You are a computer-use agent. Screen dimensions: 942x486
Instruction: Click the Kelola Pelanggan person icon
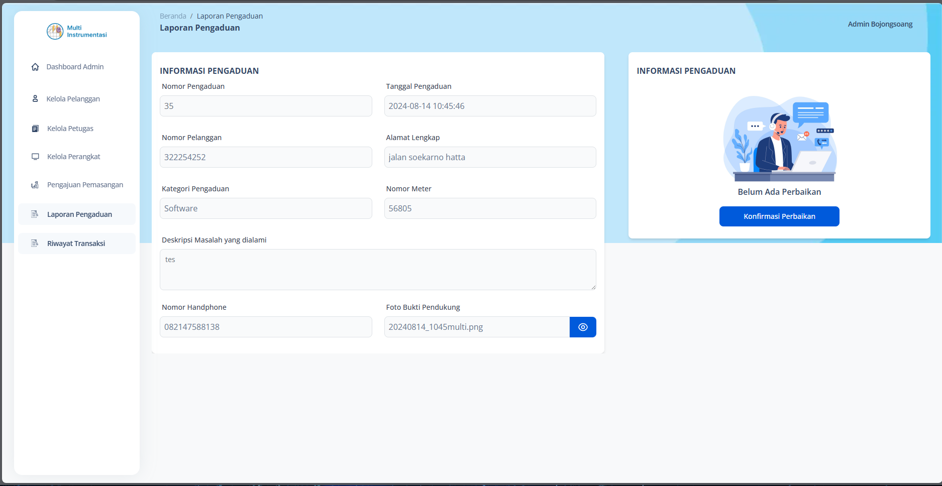point(35,98)
